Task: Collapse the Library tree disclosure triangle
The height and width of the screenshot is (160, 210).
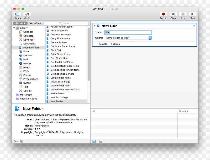Action: point(14,28)
